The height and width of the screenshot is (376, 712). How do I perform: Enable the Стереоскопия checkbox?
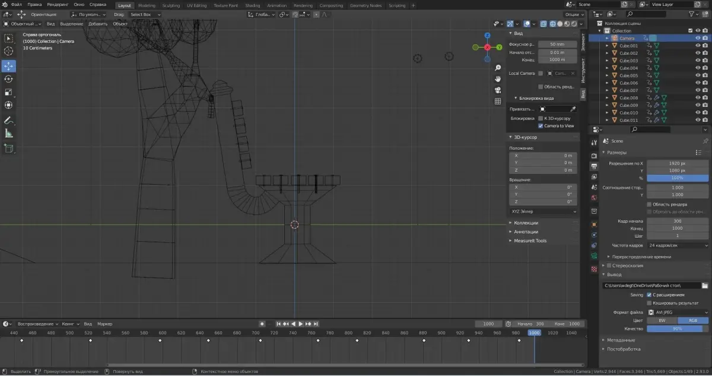pos(609,266)
